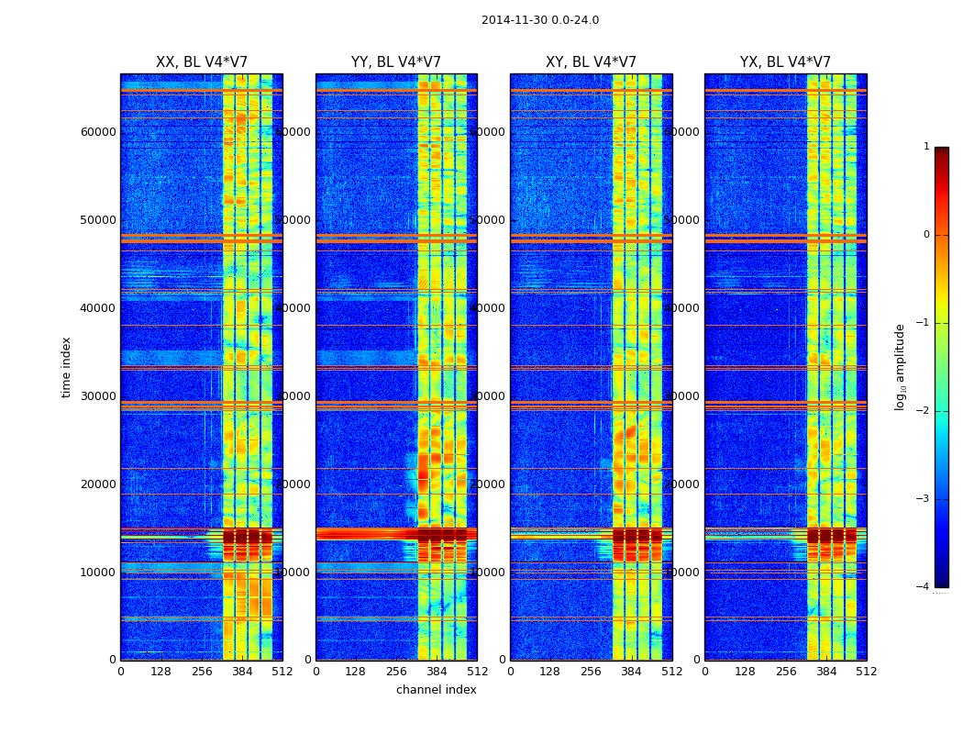Viewport: 963px width, 734px height.
Task: Click the XX panel's 60000 y-axis tick label
Action: (x=98, y=132)
